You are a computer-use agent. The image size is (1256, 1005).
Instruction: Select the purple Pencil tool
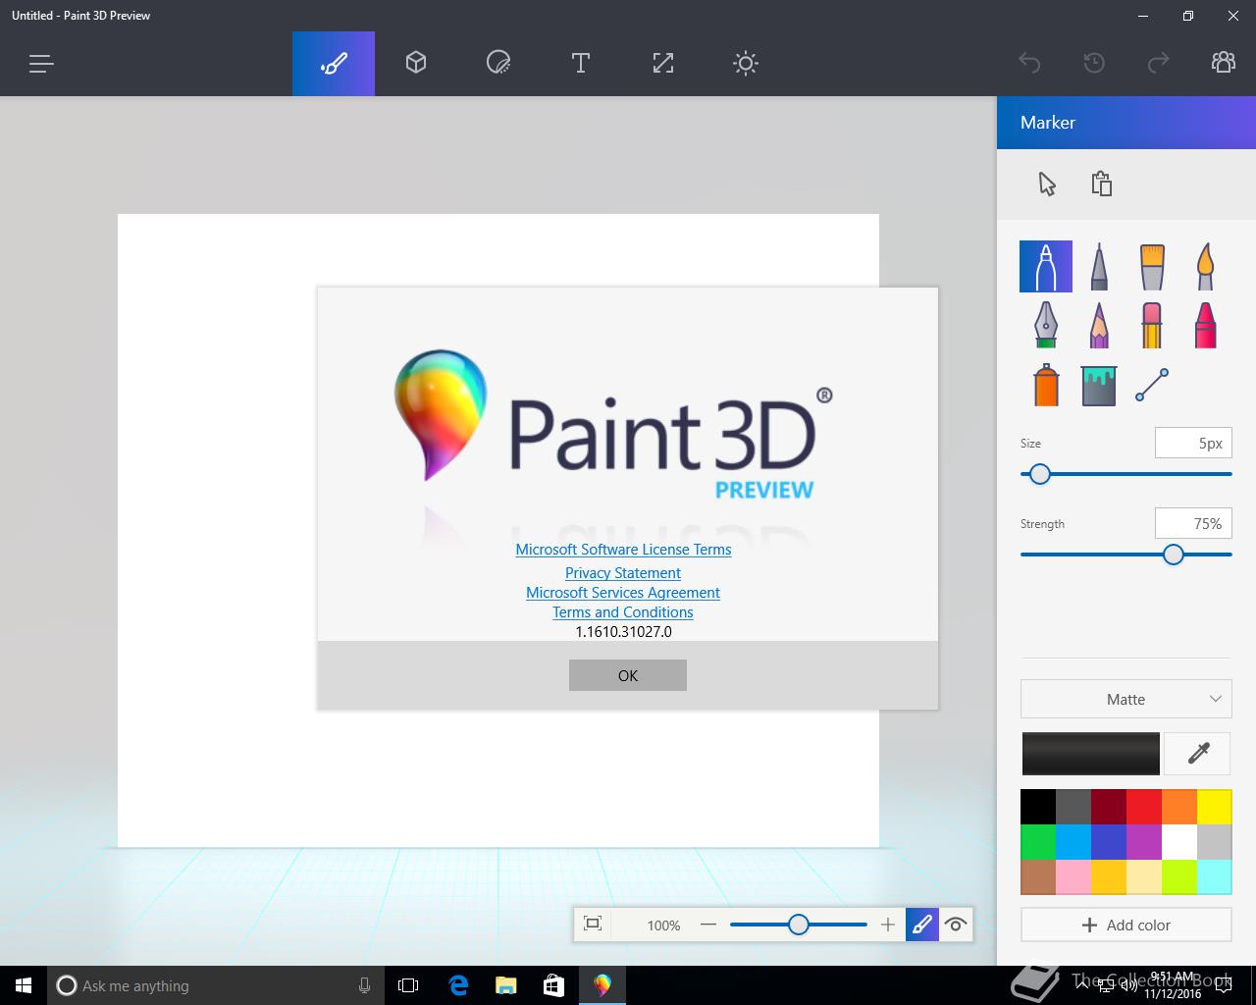coord(1099,324)
